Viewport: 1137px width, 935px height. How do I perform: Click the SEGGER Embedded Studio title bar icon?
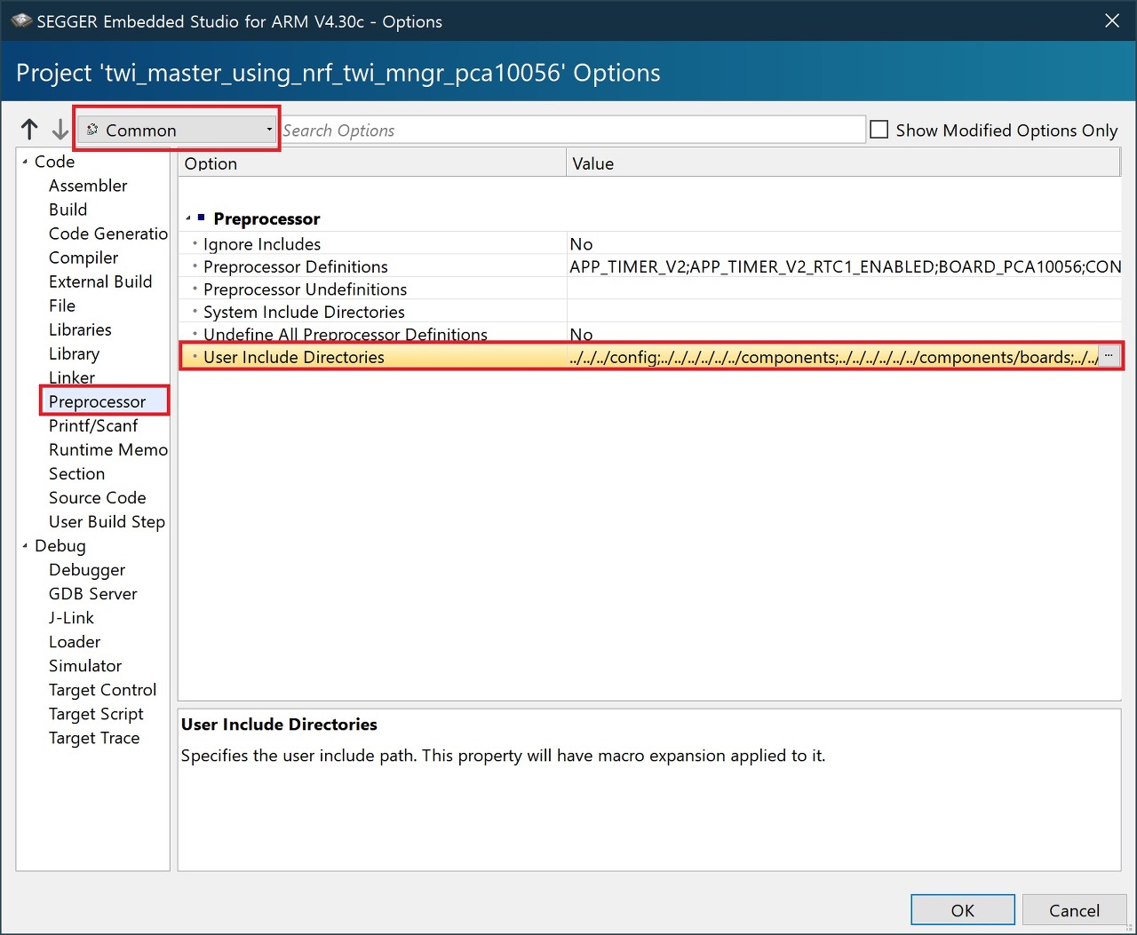click(x=20, y=20)
